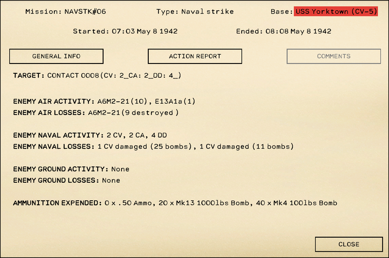Select the mission name NAVSTK#06
The width and height of the screenshot is (389, 258).
(85, 12)
